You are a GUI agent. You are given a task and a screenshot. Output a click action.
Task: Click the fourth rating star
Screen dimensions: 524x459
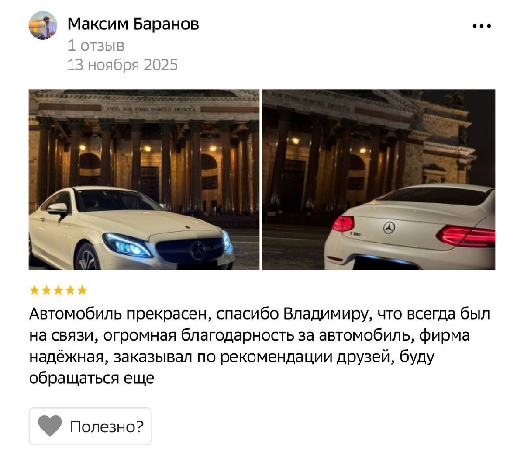click(70, 290)
